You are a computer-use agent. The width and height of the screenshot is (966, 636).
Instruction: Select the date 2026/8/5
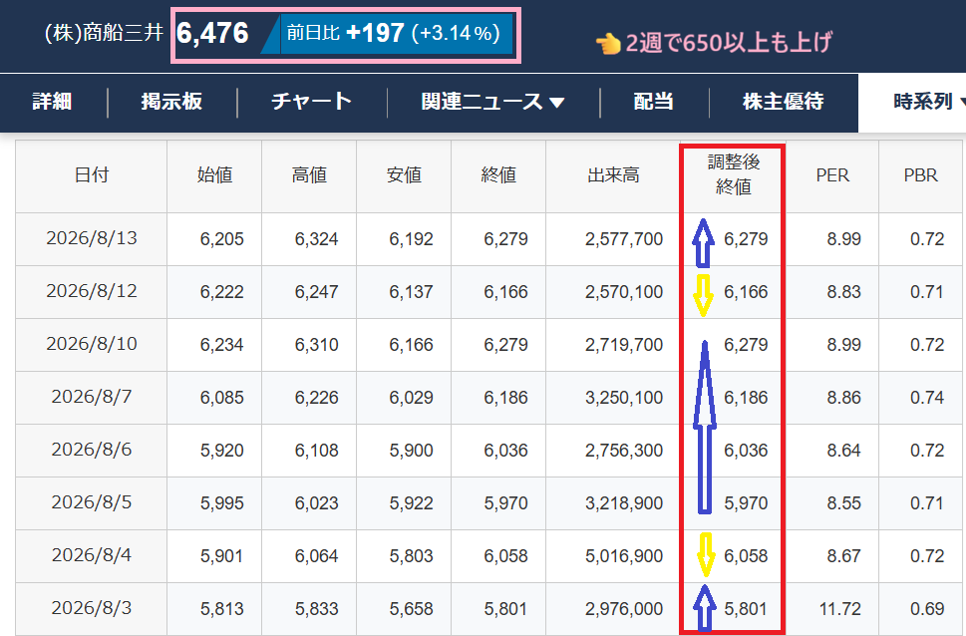pyautogui.click(x=92, y=502)
